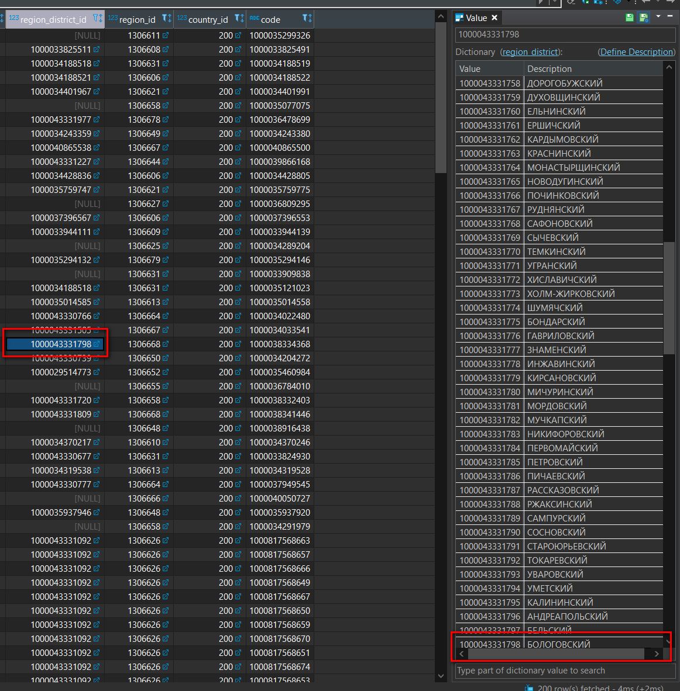
Task: Click scroll-down arrow of data grid scrollbar
Action: (x=441, y=676)
